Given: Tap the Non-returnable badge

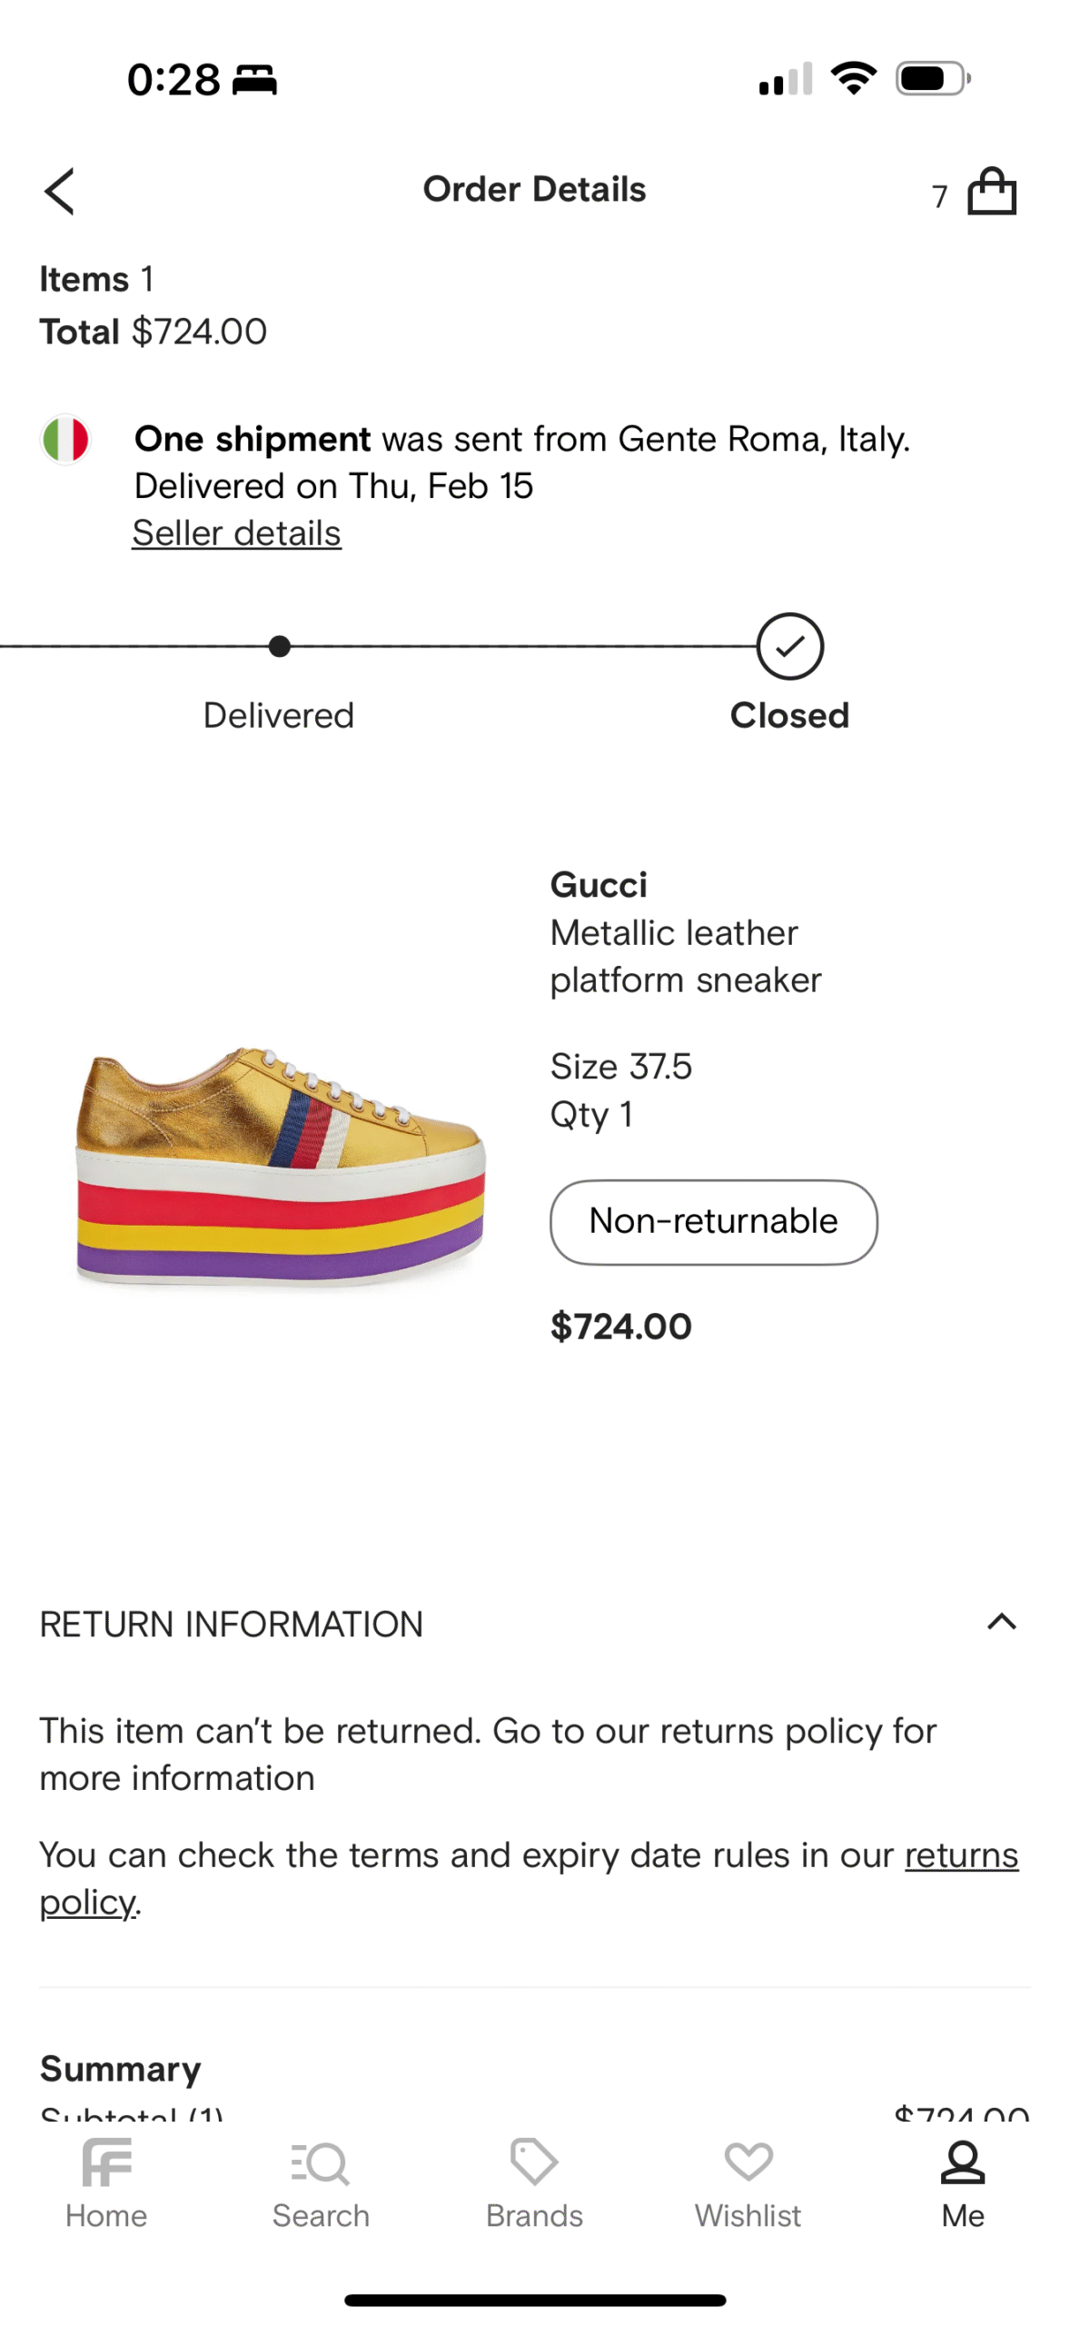Looking at the screenshot, I should point(713,1222).
